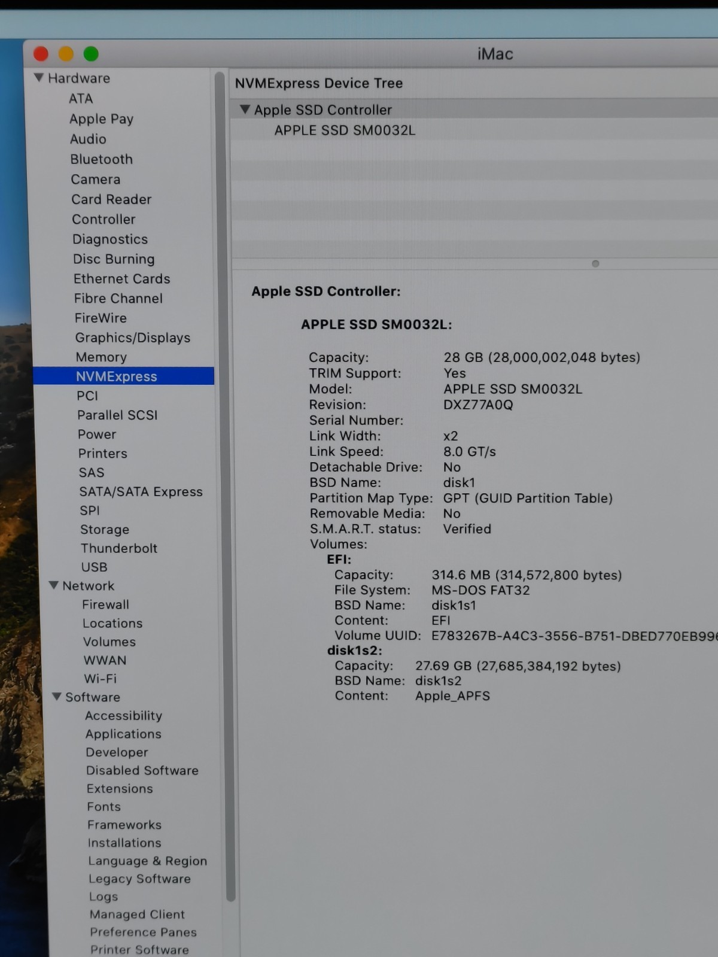This screenshot has height=957, width=718.
Task: Open Ethernet Cards entry
Action: click(x=121, y=279)
